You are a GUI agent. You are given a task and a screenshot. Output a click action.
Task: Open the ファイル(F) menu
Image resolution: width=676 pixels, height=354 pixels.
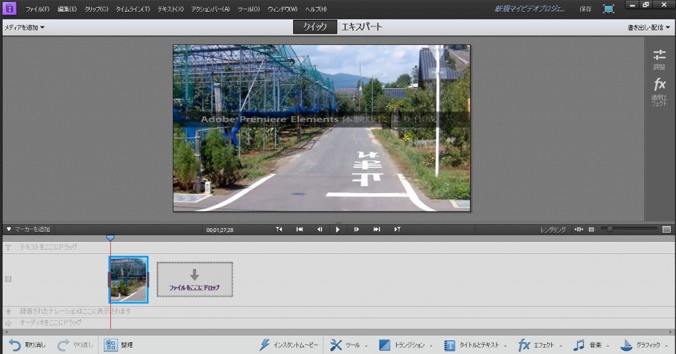pyautogui.click(x=37, y=9)
